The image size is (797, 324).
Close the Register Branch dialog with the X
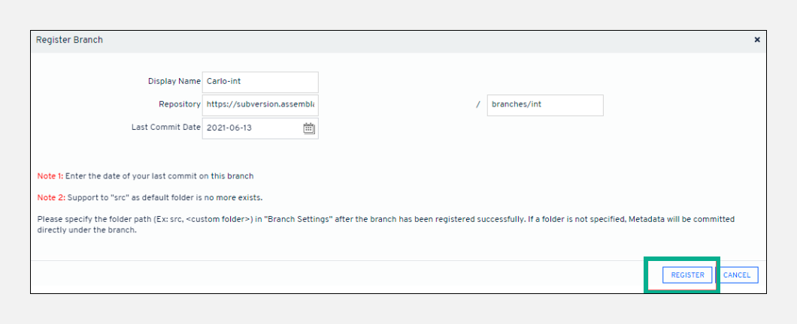(757, 40)
